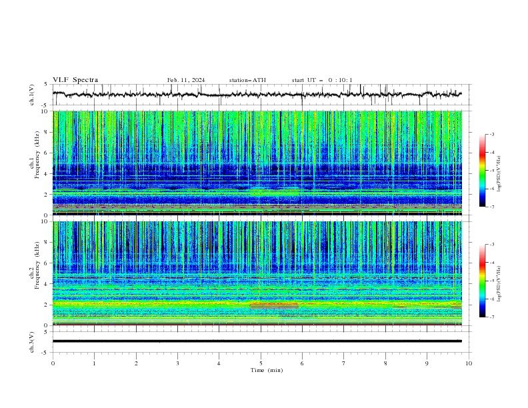Click the red 2 kHz burst in ch.2 spectrogram
This screenshot has width=528, height=408.
(274, 305)
